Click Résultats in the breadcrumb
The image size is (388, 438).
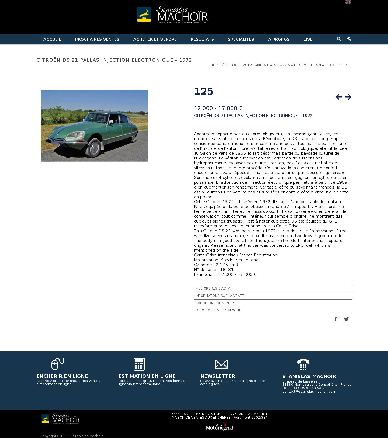[x=228, y=65]
